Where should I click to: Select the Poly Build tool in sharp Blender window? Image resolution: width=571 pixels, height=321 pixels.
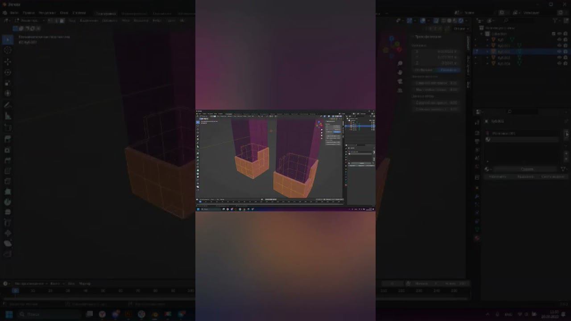(x=198, y=170)
